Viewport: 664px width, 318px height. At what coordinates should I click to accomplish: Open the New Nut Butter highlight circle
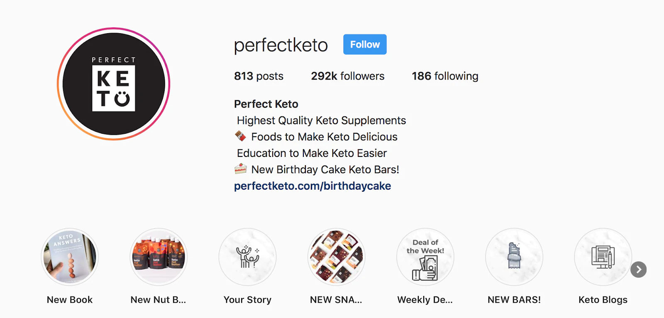[159, 257]
